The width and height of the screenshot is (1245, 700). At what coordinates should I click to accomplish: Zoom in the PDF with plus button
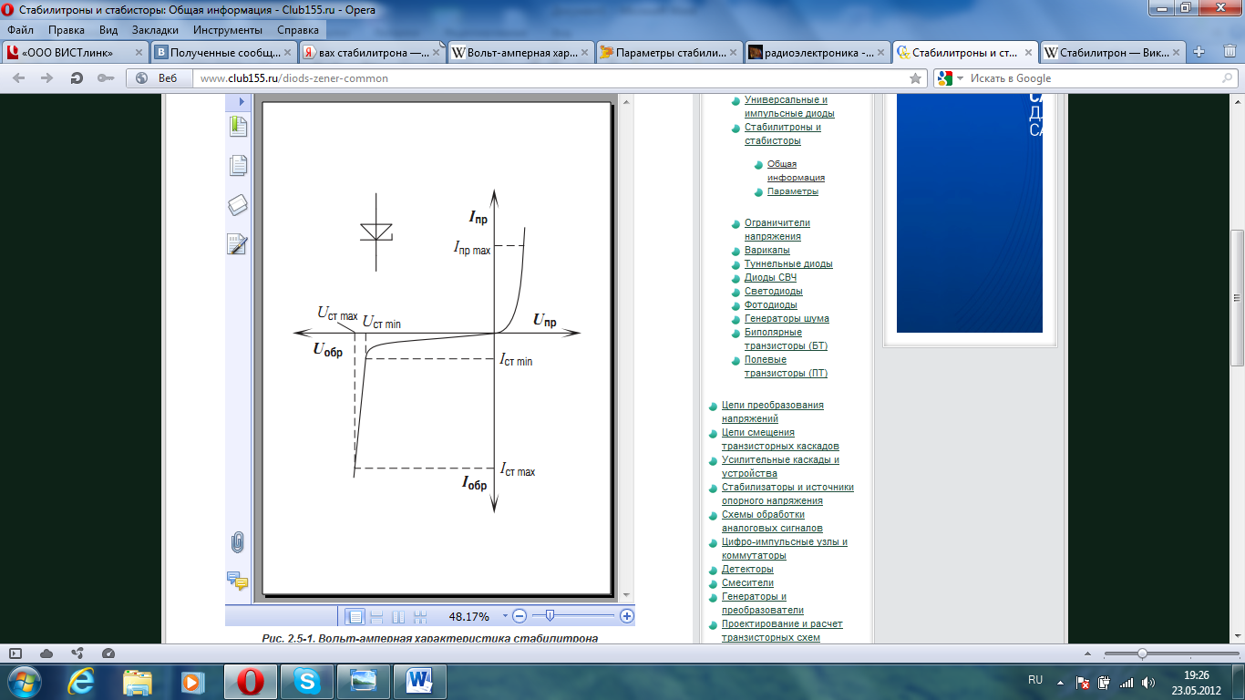pyautogui.click(x=627, y=617)
